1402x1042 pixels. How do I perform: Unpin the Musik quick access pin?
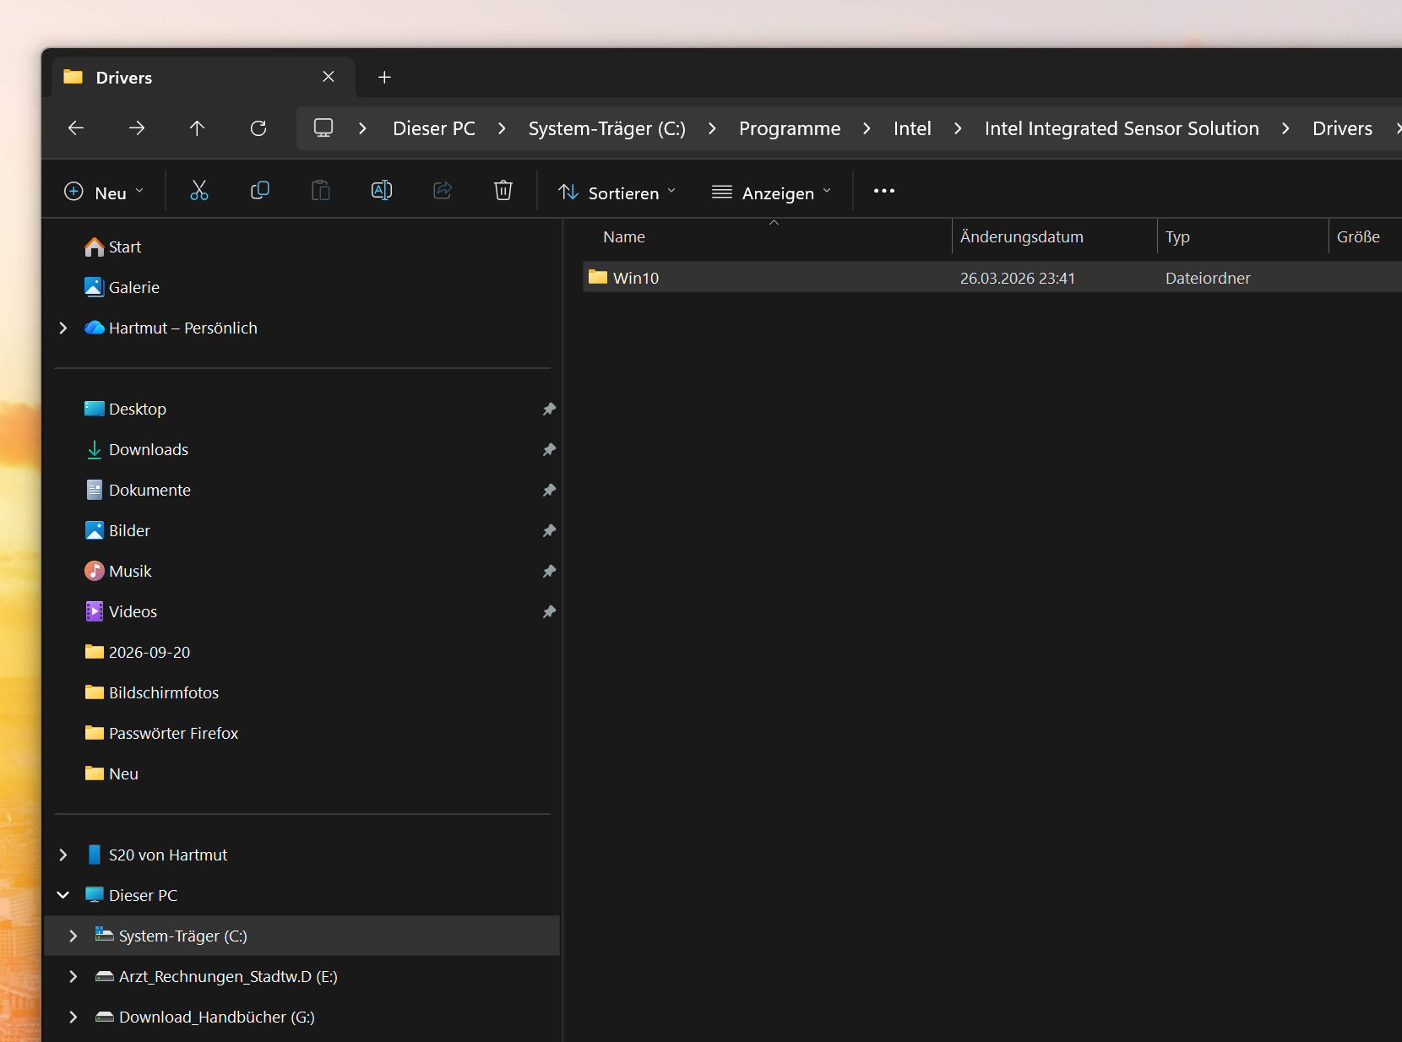click(549, 572)
